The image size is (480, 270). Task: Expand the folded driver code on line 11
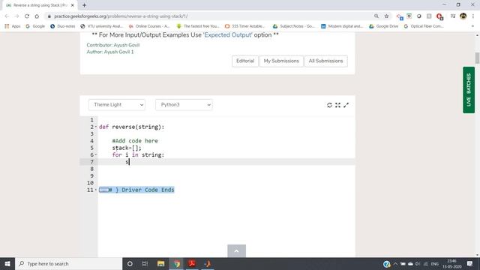(x=103, y=190)
